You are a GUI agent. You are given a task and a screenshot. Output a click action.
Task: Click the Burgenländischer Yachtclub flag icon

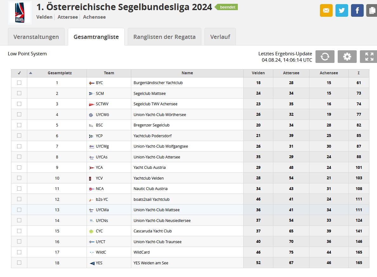tap(92, 83)
